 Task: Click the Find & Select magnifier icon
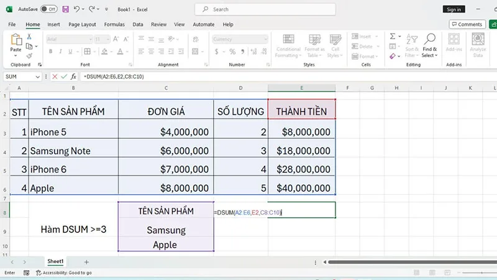(x=430, y=39)
